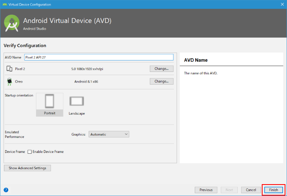The height and width of the screenshot is (196, 287).
Task: Click the '5.0 1080x1920 xxhdpi' device spec text
Action: click(x=87, y=69)
